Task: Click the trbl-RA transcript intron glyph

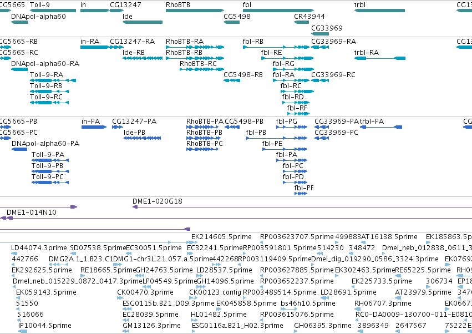Action: tap(380, 58)
